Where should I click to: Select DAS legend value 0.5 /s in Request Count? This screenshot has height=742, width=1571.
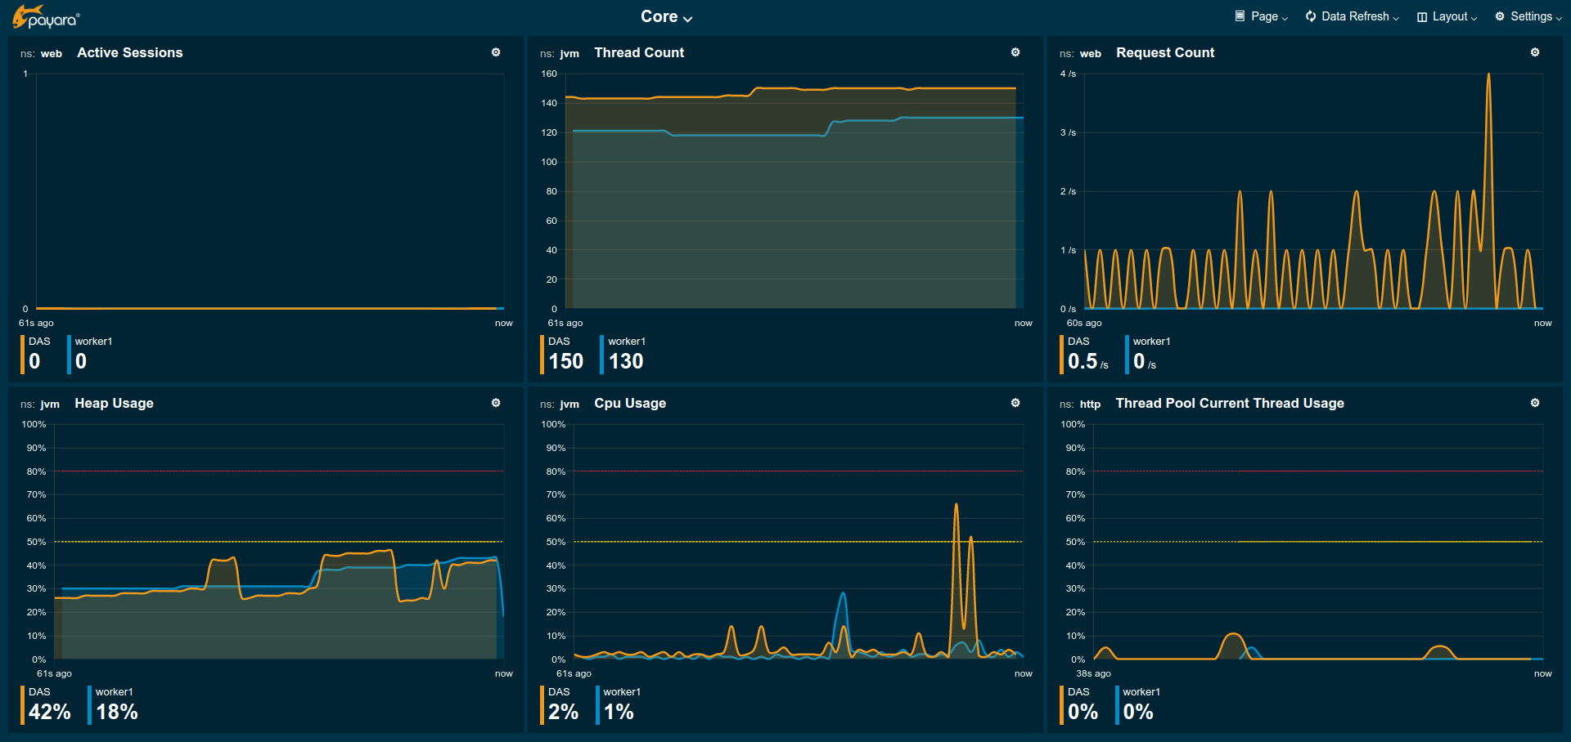[x=1086, y=355]
